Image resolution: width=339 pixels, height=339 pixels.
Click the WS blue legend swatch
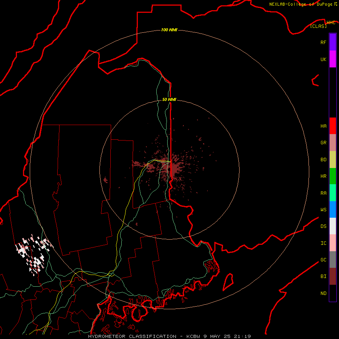(x=333, y=209)
